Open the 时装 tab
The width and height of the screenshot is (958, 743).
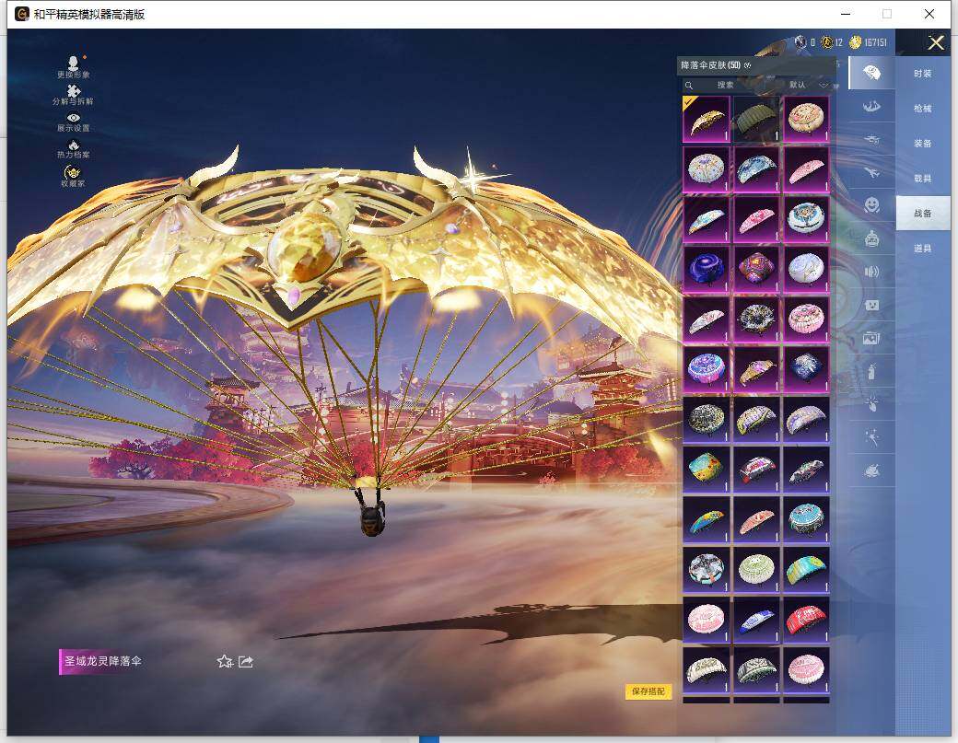click(x=922, y=74)
